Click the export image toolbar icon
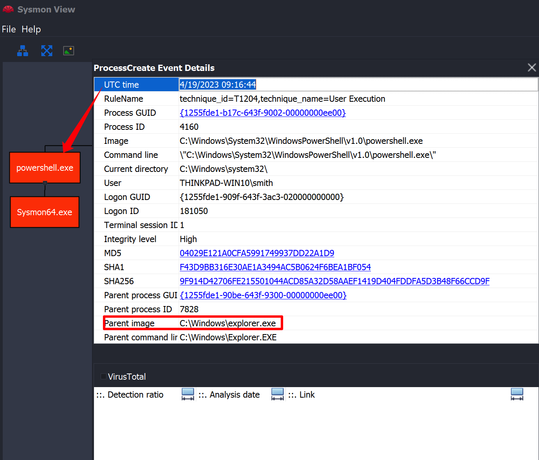The height and width of the screenshot is (460, 539). coord(69,51)
